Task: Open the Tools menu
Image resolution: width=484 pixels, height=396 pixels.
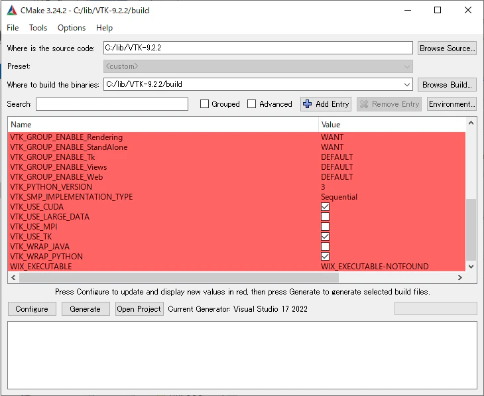Action: pyautogui.click(x=38, y=28)
